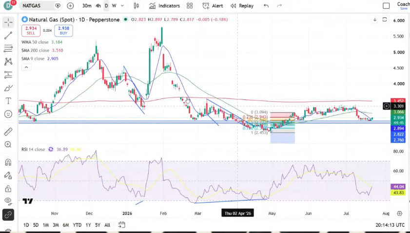Click the link drawings icon in sidebar
This screenshot has height=233, width=410.
[x=8, y=214]
